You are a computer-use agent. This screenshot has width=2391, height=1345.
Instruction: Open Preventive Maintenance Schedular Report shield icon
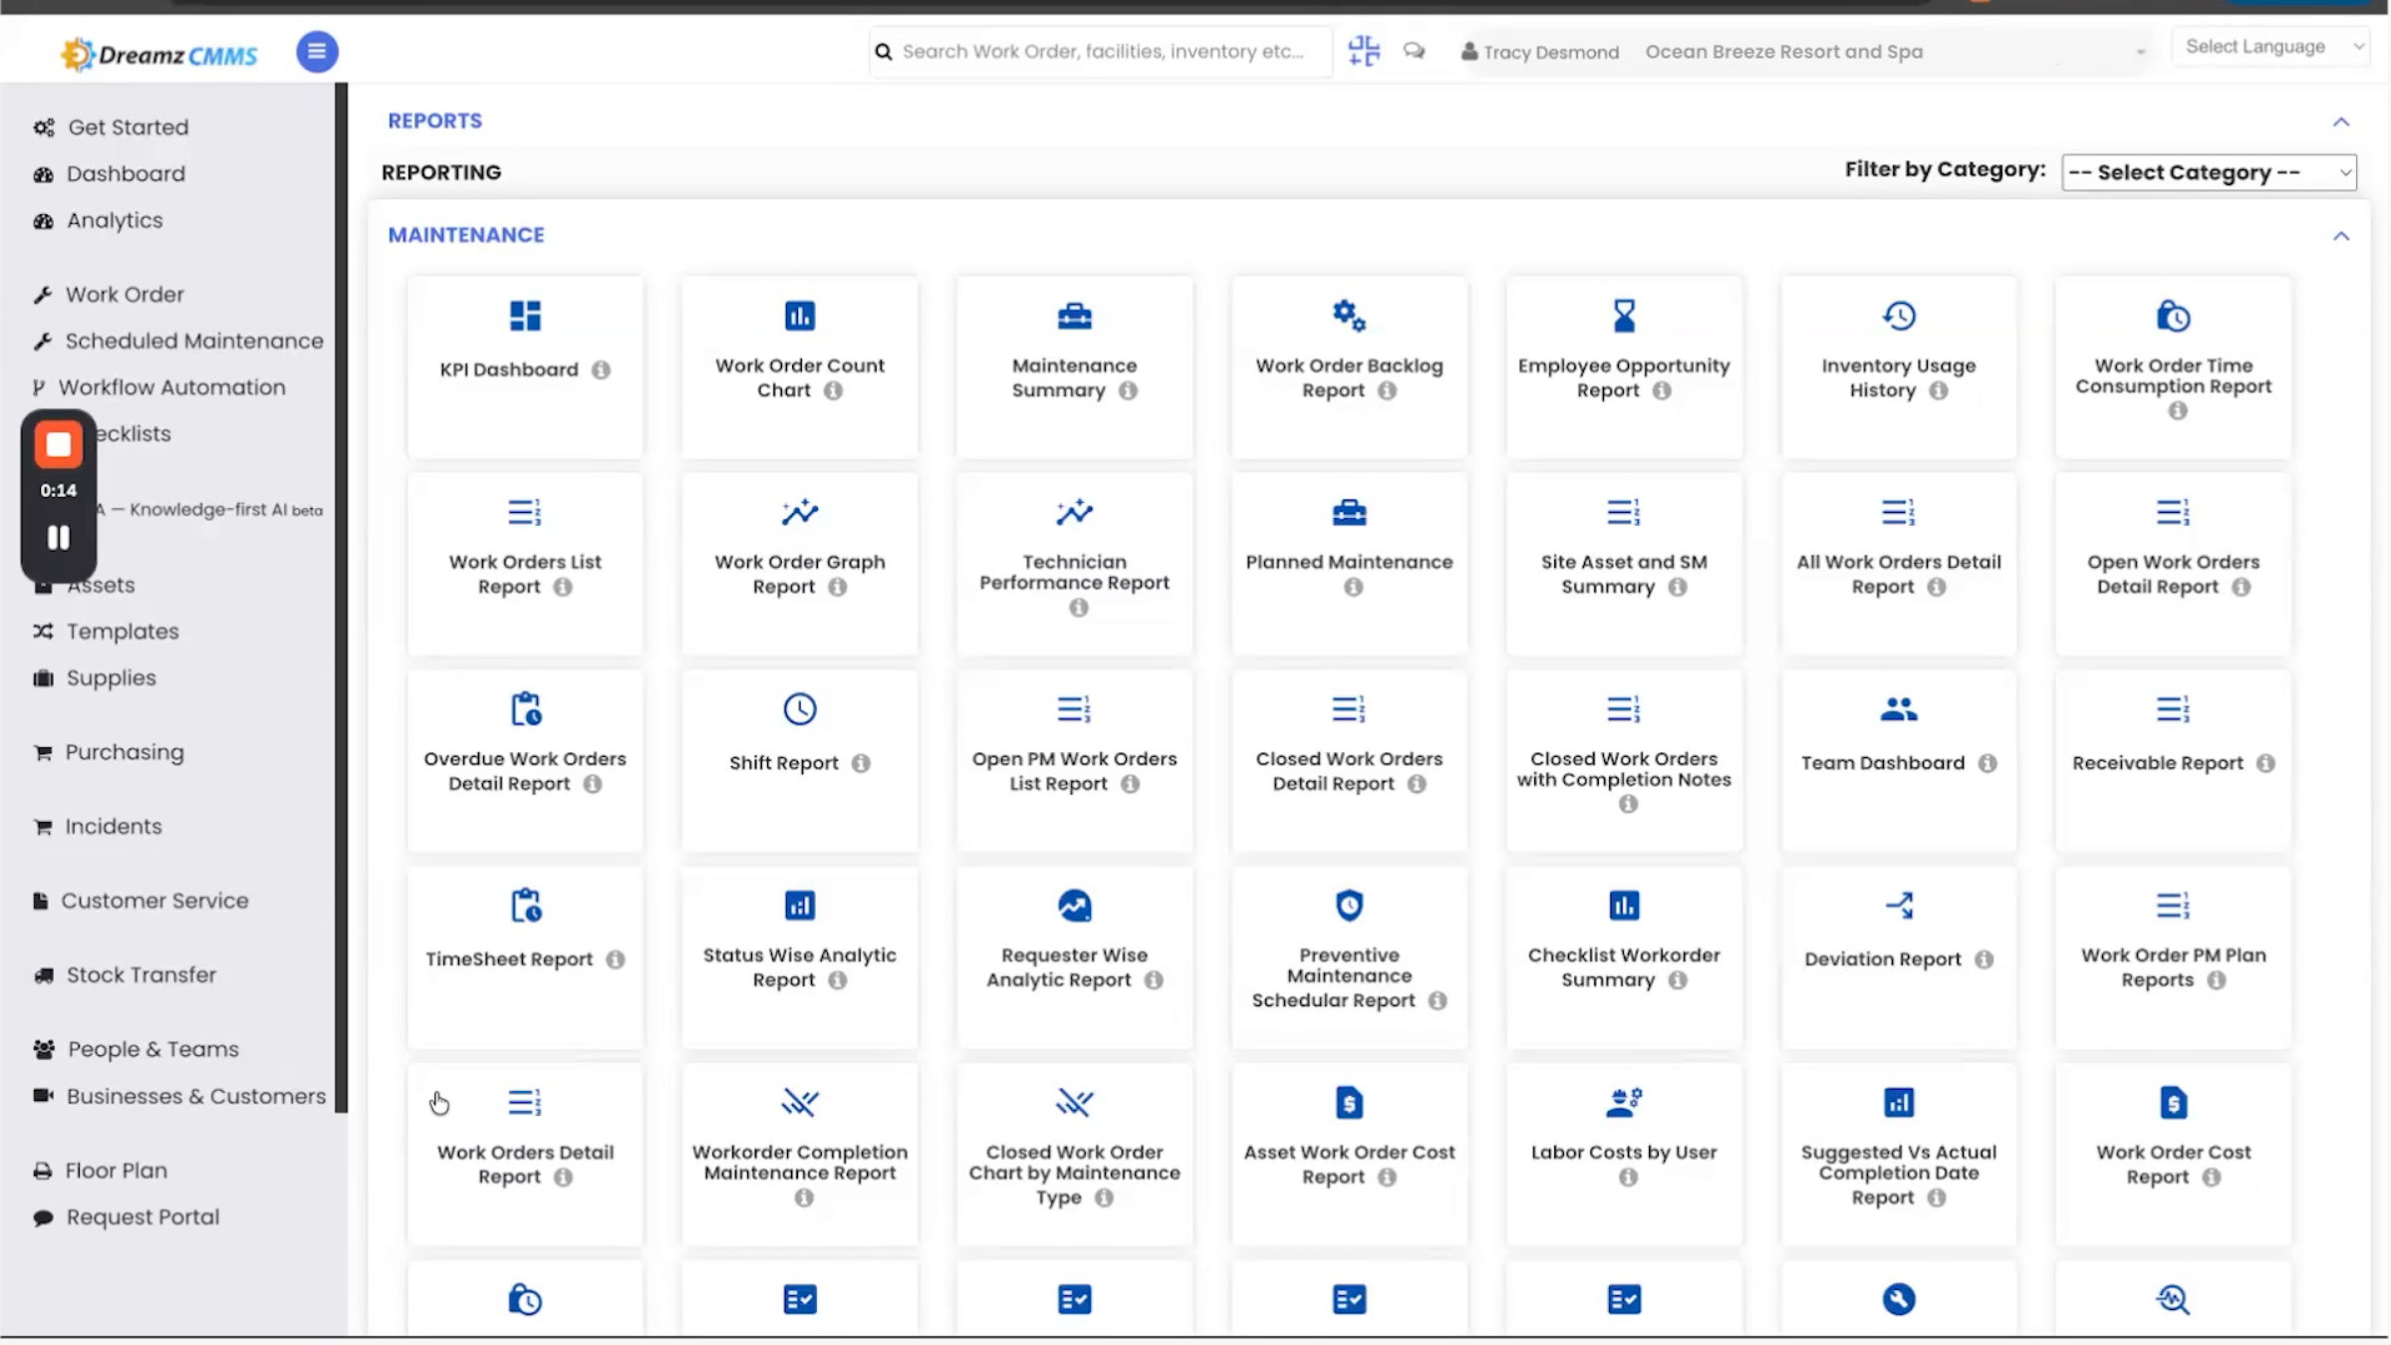click(x=1349, y=906)
